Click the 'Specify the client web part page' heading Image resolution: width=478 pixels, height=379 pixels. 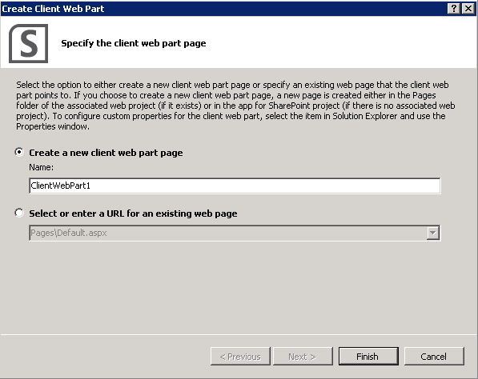click(x=134, y=43)
